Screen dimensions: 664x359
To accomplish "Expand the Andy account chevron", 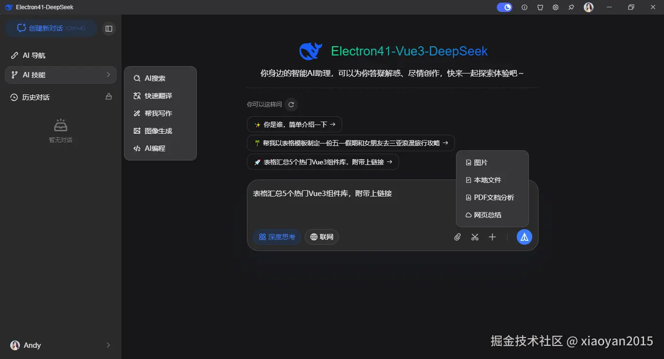I will point(108,345).
